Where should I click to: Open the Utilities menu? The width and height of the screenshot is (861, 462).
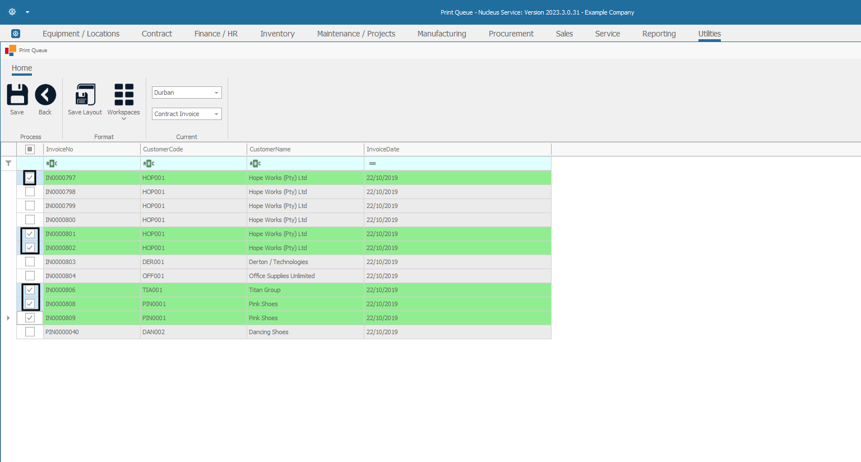[710, 34]
